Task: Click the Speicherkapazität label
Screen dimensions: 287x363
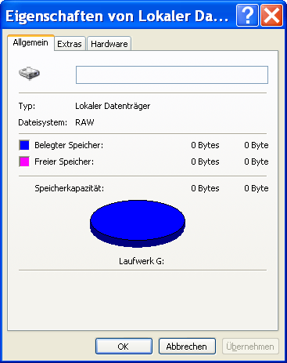Action: (x=70, y=188)
